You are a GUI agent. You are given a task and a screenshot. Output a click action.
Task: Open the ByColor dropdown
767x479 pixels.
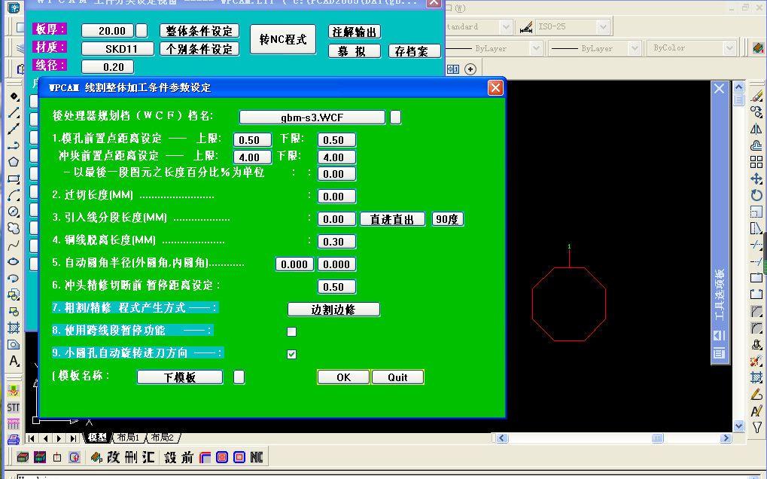[729, 47]
